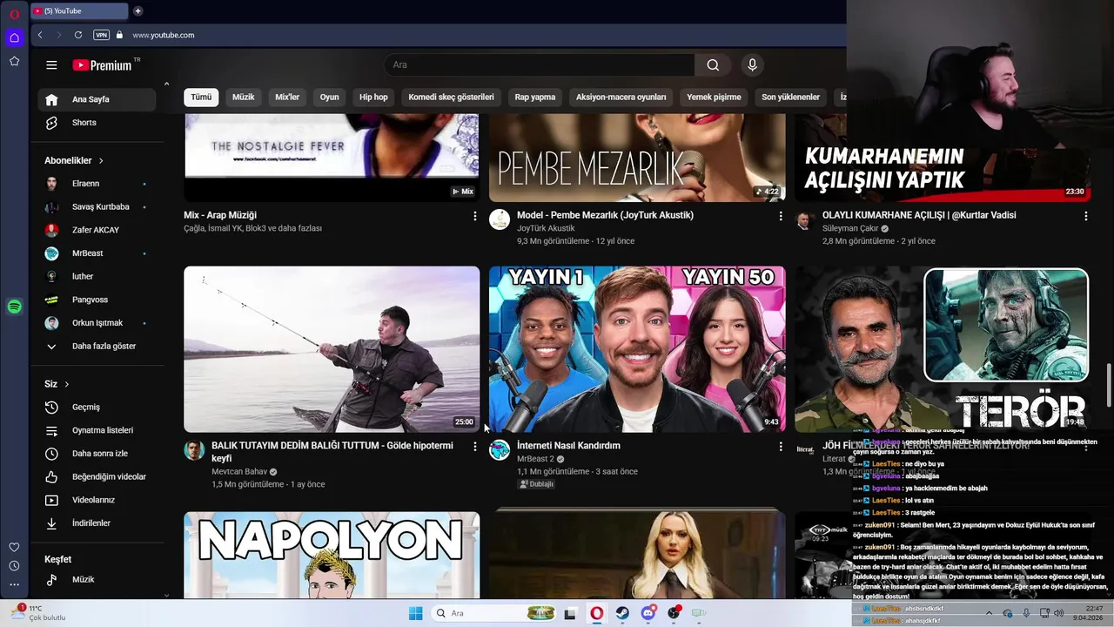Click the search magnifier button
This screenshot has width=1114, height=627.
[713, 65]
